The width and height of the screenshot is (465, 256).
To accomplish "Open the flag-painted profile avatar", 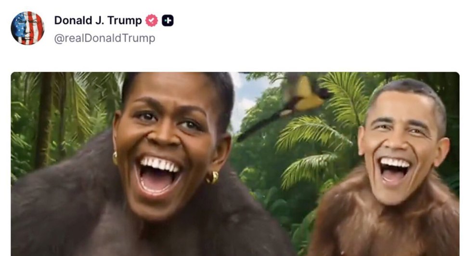I will (27, 28).
